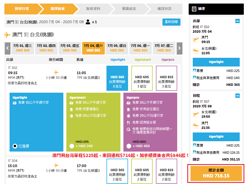249x184 pixels.
Task: Select the 7月 04, 週六 date tab
Action: pyautogui.click(x=93, y=48)
